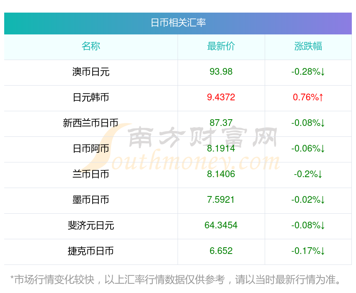Click the red price 9.4372
356x293 pixels.
(221, 97)
